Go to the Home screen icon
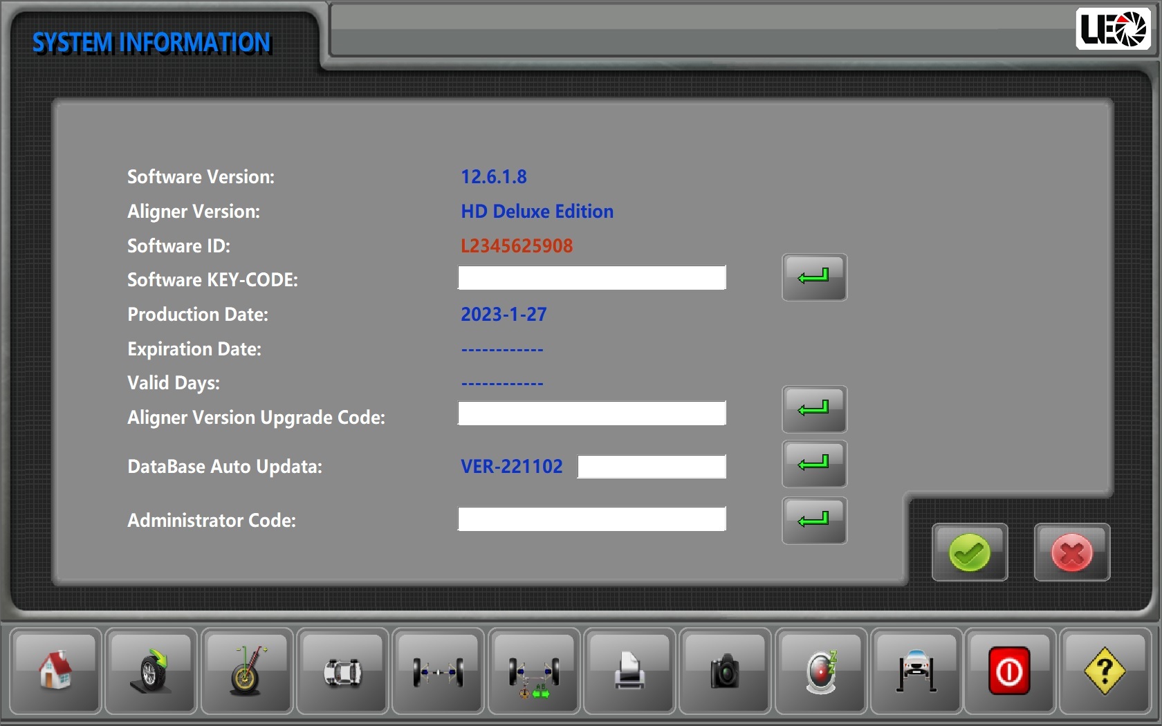The image size is (1162, 726). point(56,671)
